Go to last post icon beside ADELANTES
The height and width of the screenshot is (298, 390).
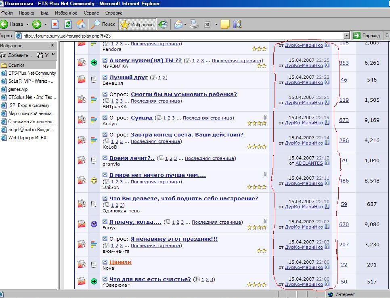tap(327, 163)
